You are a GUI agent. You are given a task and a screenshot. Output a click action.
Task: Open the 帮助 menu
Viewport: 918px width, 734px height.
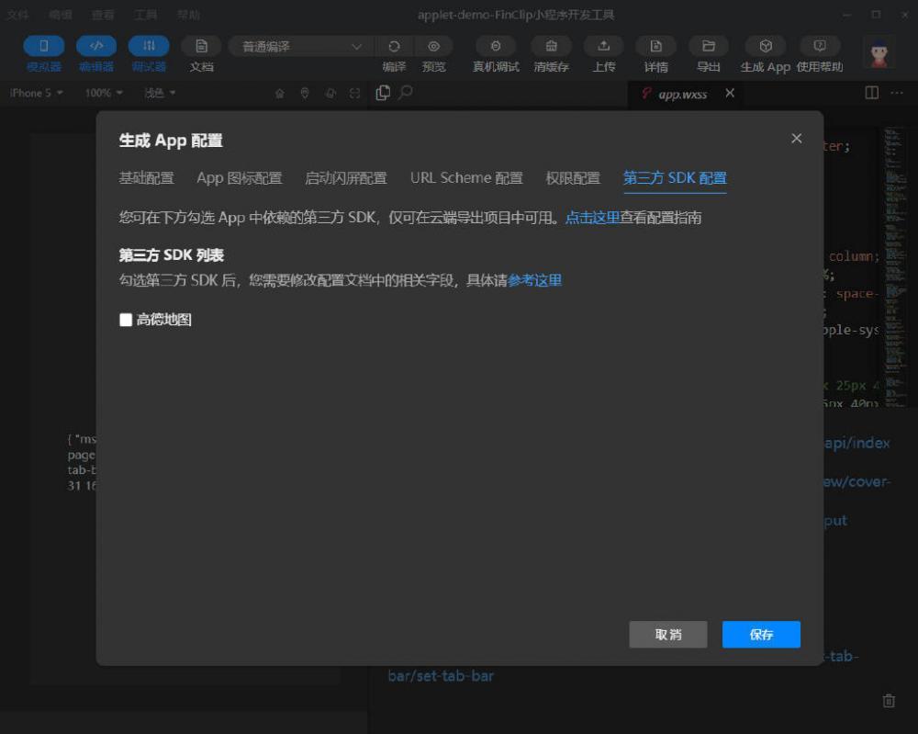point(188,15)
